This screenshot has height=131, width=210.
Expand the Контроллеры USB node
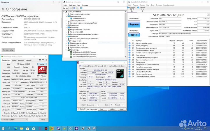click(x=66, y=32)
